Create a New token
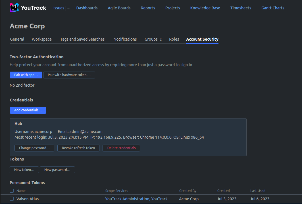Screen dimensions: 302x204 (x=24, y=170)
